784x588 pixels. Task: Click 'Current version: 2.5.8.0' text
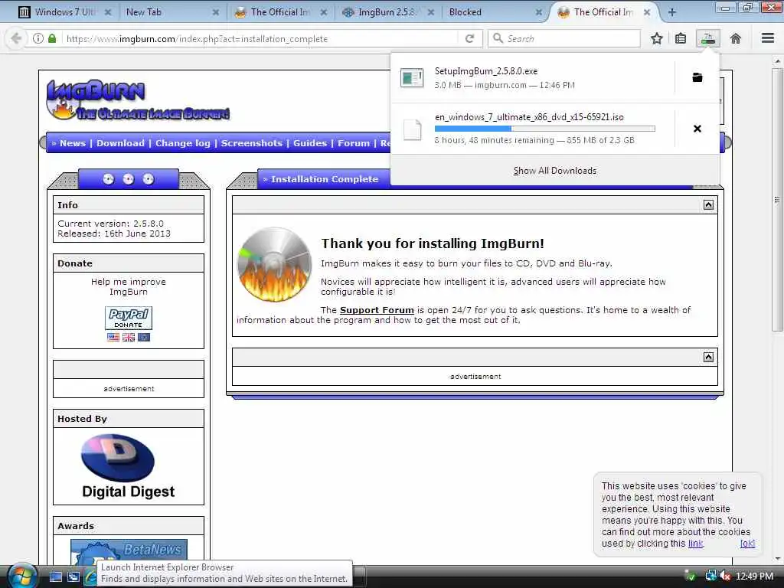pos(110,224)
